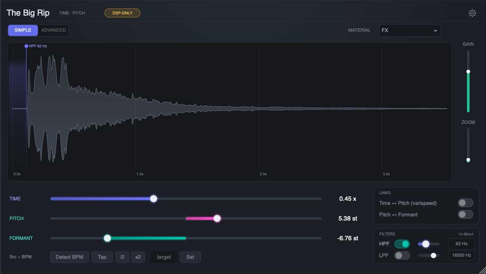Image resolution: width=486 pixels, height=274 pixels.
Task: Click the HPF frequency slider knob
Action: click(426, 244)
